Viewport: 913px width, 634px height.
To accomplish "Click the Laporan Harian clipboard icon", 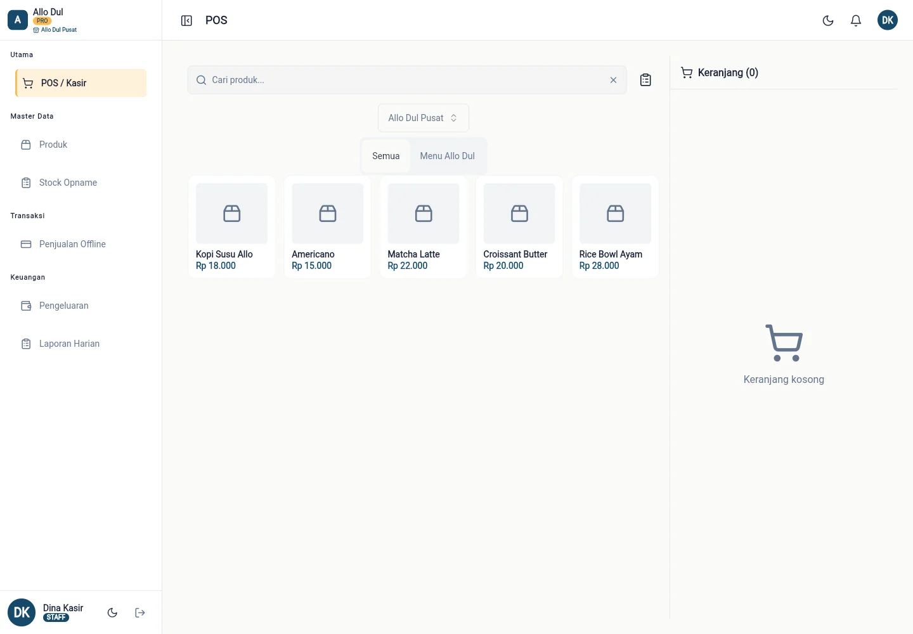I will [26, 344].
